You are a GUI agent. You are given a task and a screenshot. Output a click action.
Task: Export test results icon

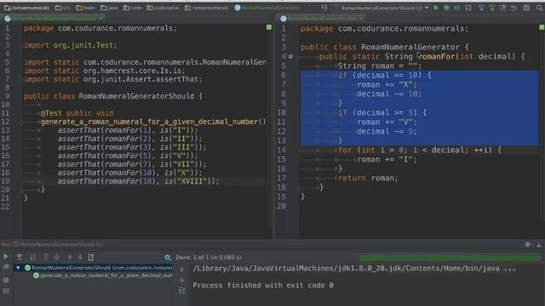click(91, 257)
